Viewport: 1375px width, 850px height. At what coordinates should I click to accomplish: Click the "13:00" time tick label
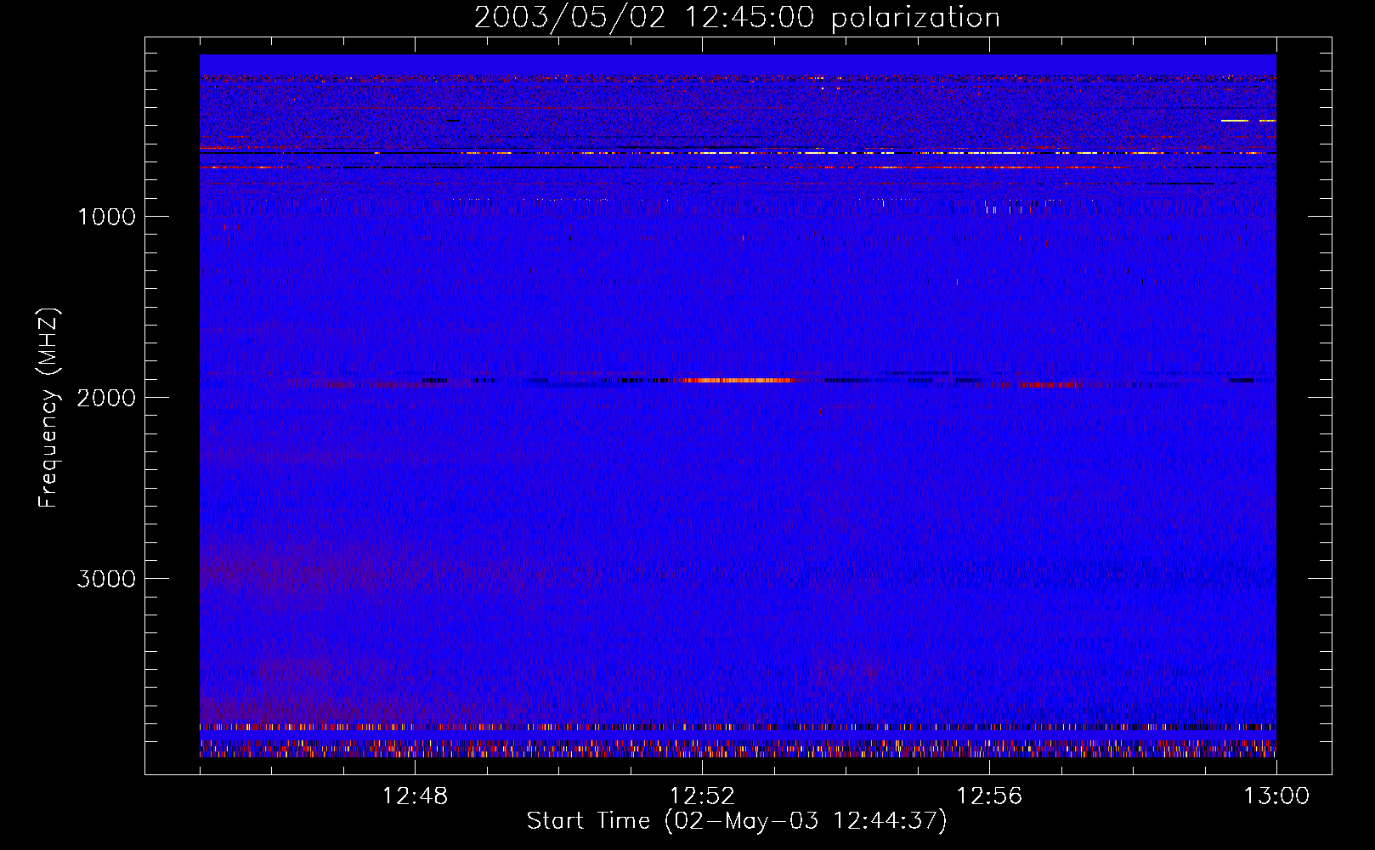1276,796
